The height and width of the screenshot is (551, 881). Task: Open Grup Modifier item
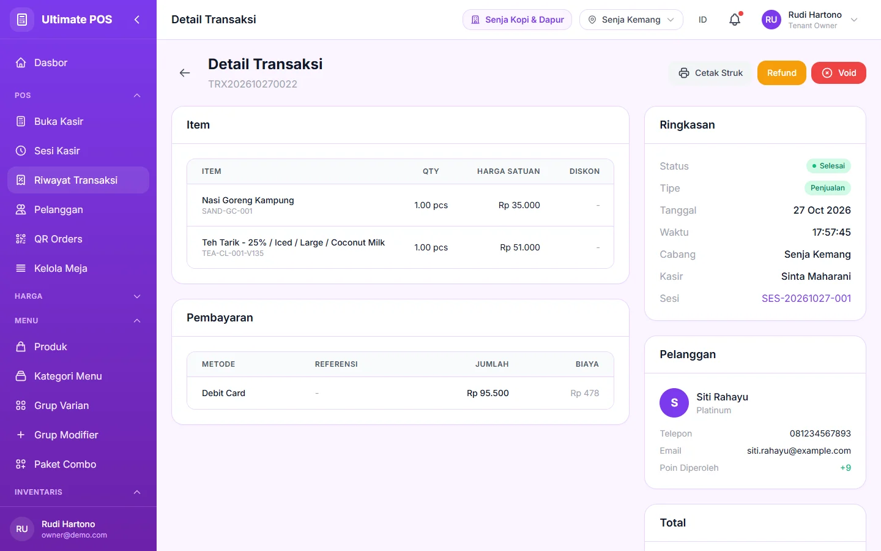point(78,435)
